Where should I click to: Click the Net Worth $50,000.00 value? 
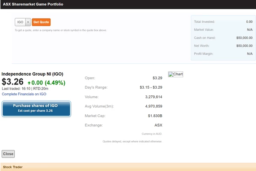(x=244, y=46)
